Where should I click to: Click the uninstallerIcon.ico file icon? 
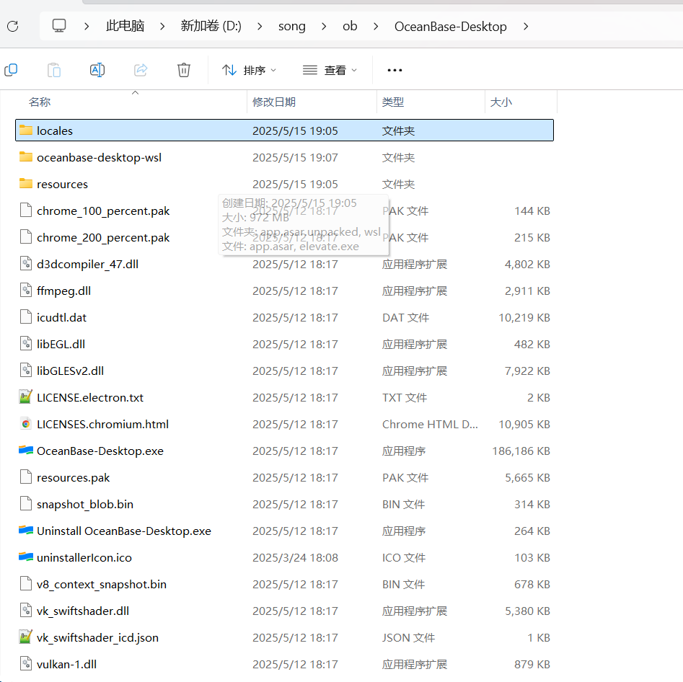pyautogui.click(x=26, y=557)
